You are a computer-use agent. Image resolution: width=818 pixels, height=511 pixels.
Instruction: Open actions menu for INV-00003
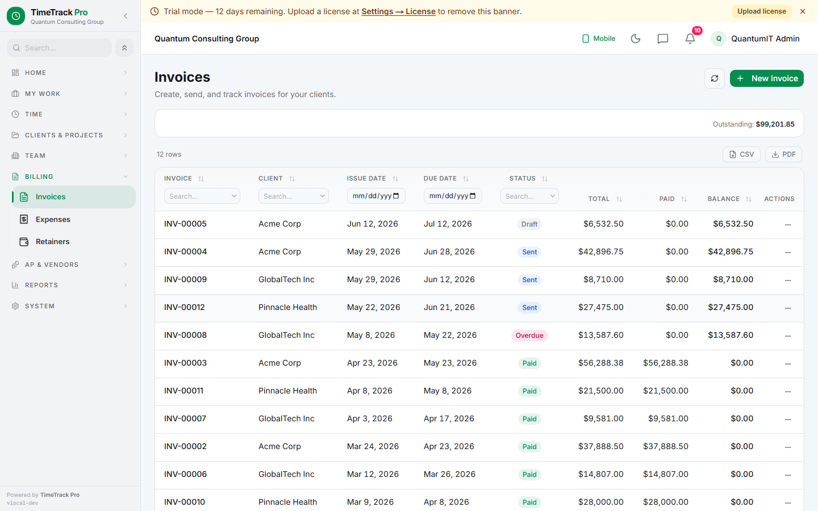click(x=788, y=363)
